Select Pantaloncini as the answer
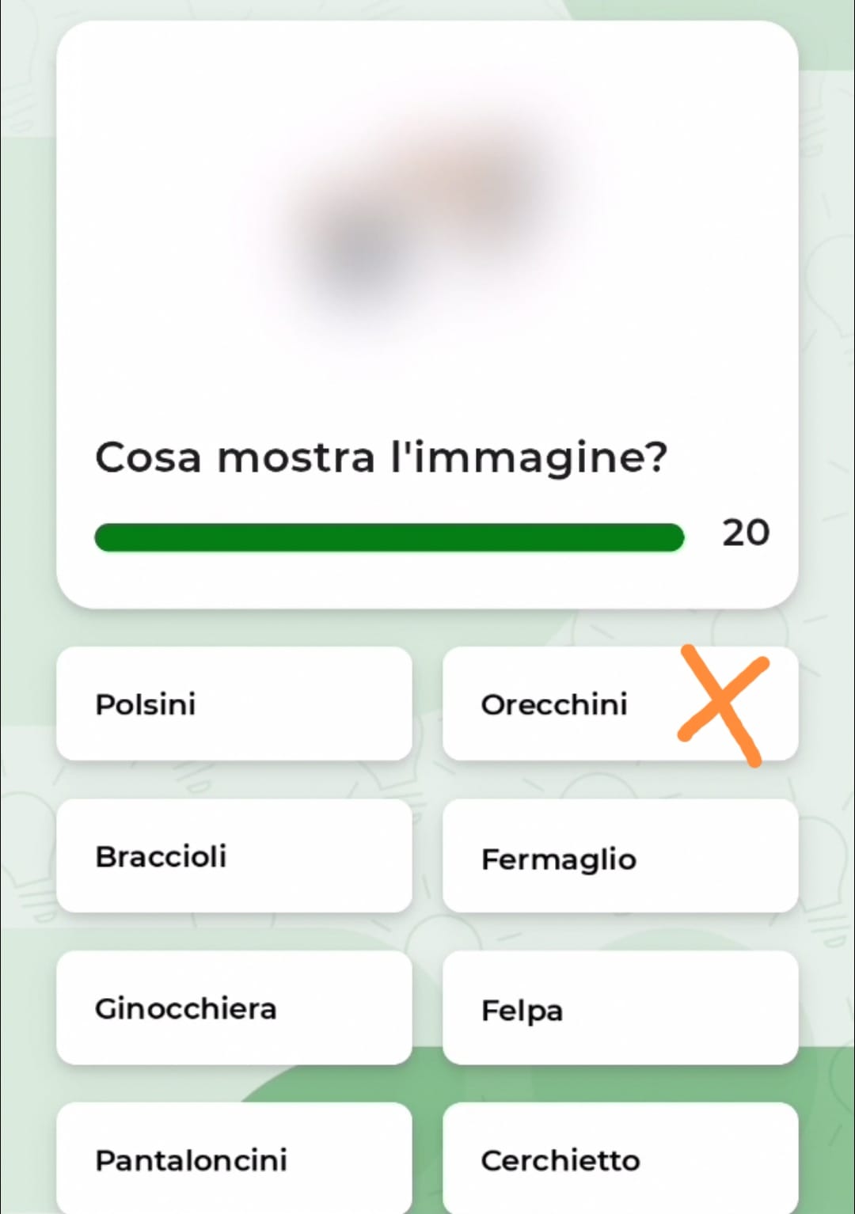The image size is (855, 1214). click(234, 1158)
